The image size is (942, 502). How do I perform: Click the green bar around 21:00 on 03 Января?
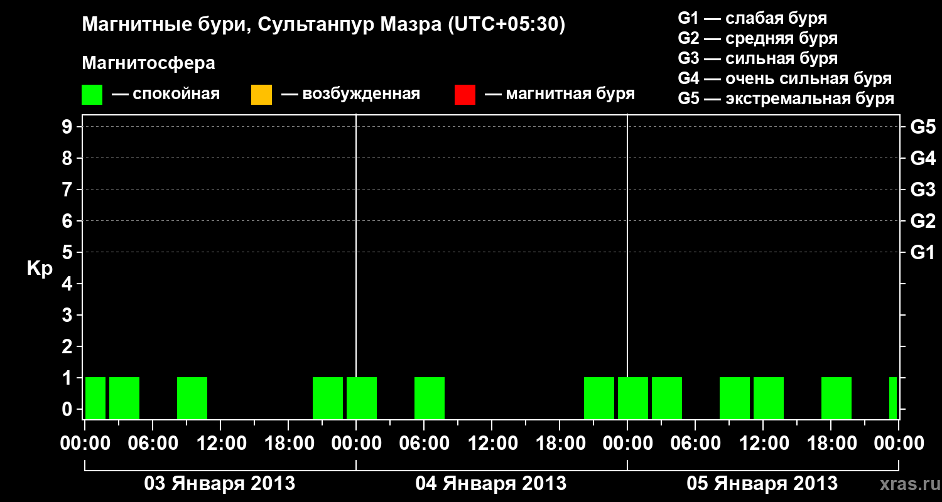point(328,398)
